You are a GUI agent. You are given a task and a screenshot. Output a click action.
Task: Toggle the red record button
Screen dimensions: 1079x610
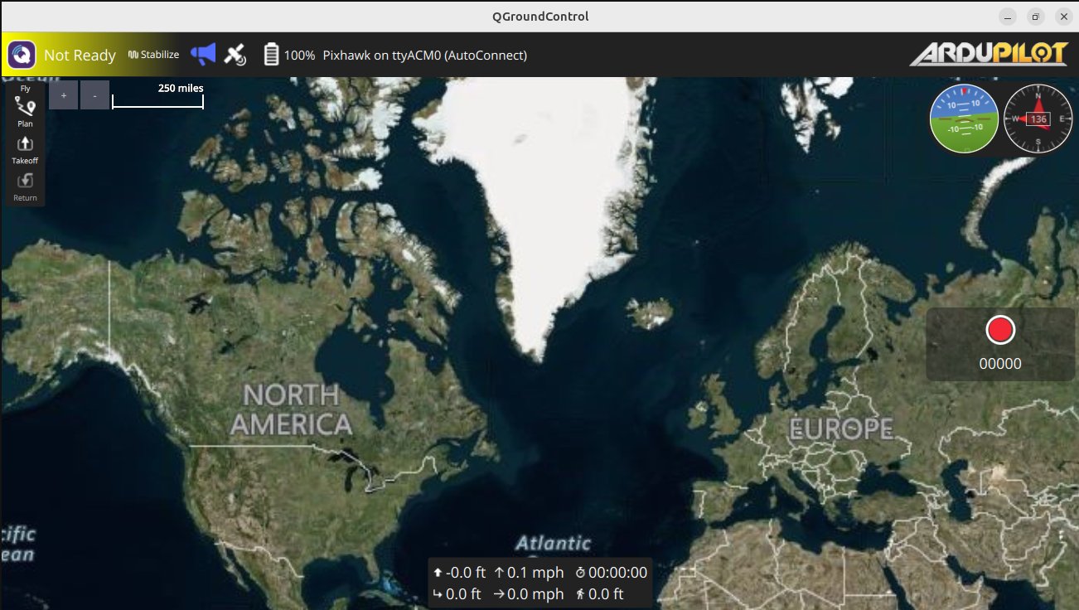pyautogui.click(x=1000, y=330)
